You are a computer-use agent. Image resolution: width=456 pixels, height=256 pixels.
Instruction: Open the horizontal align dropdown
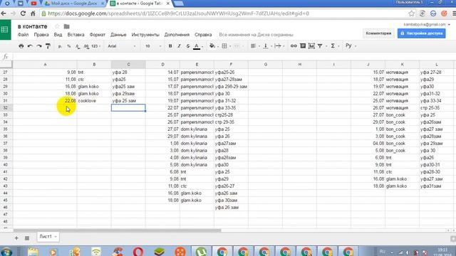(254, 46)
